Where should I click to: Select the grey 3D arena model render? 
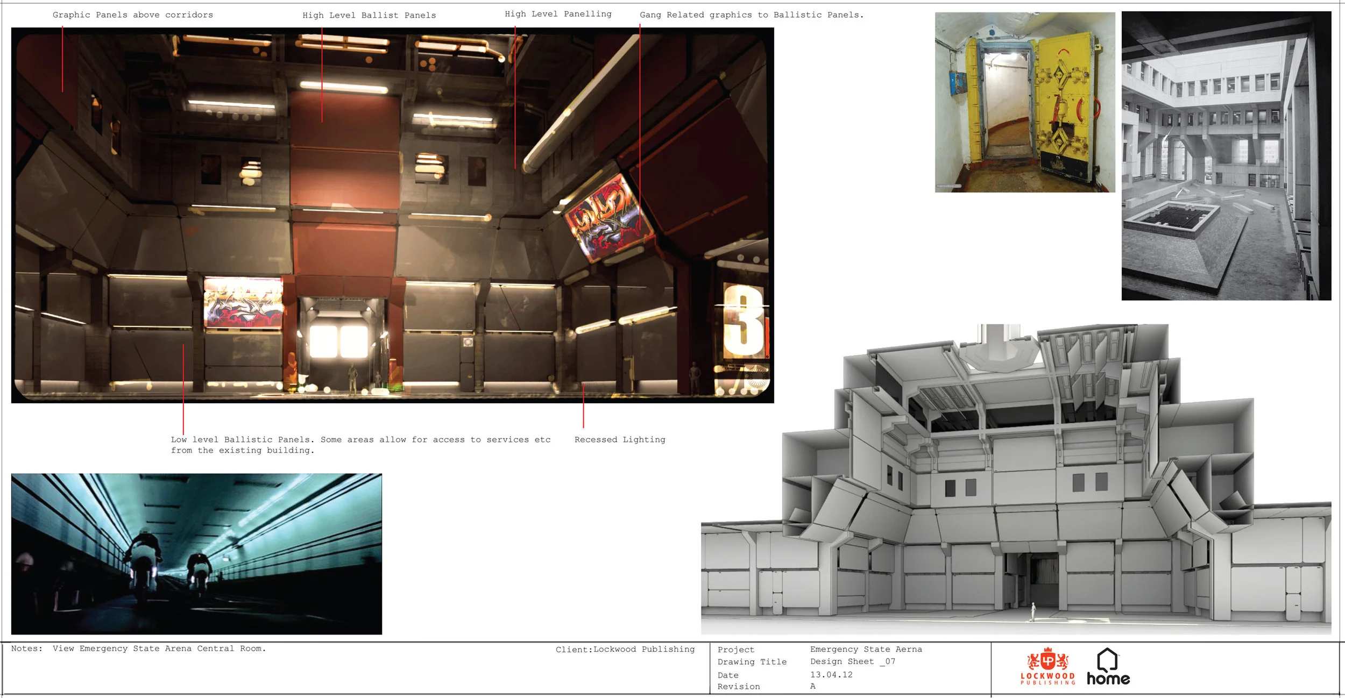[x=1016, y=479]
